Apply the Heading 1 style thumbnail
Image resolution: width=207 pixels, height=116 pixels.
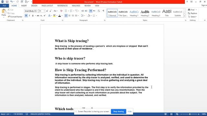tap(134, 13)
